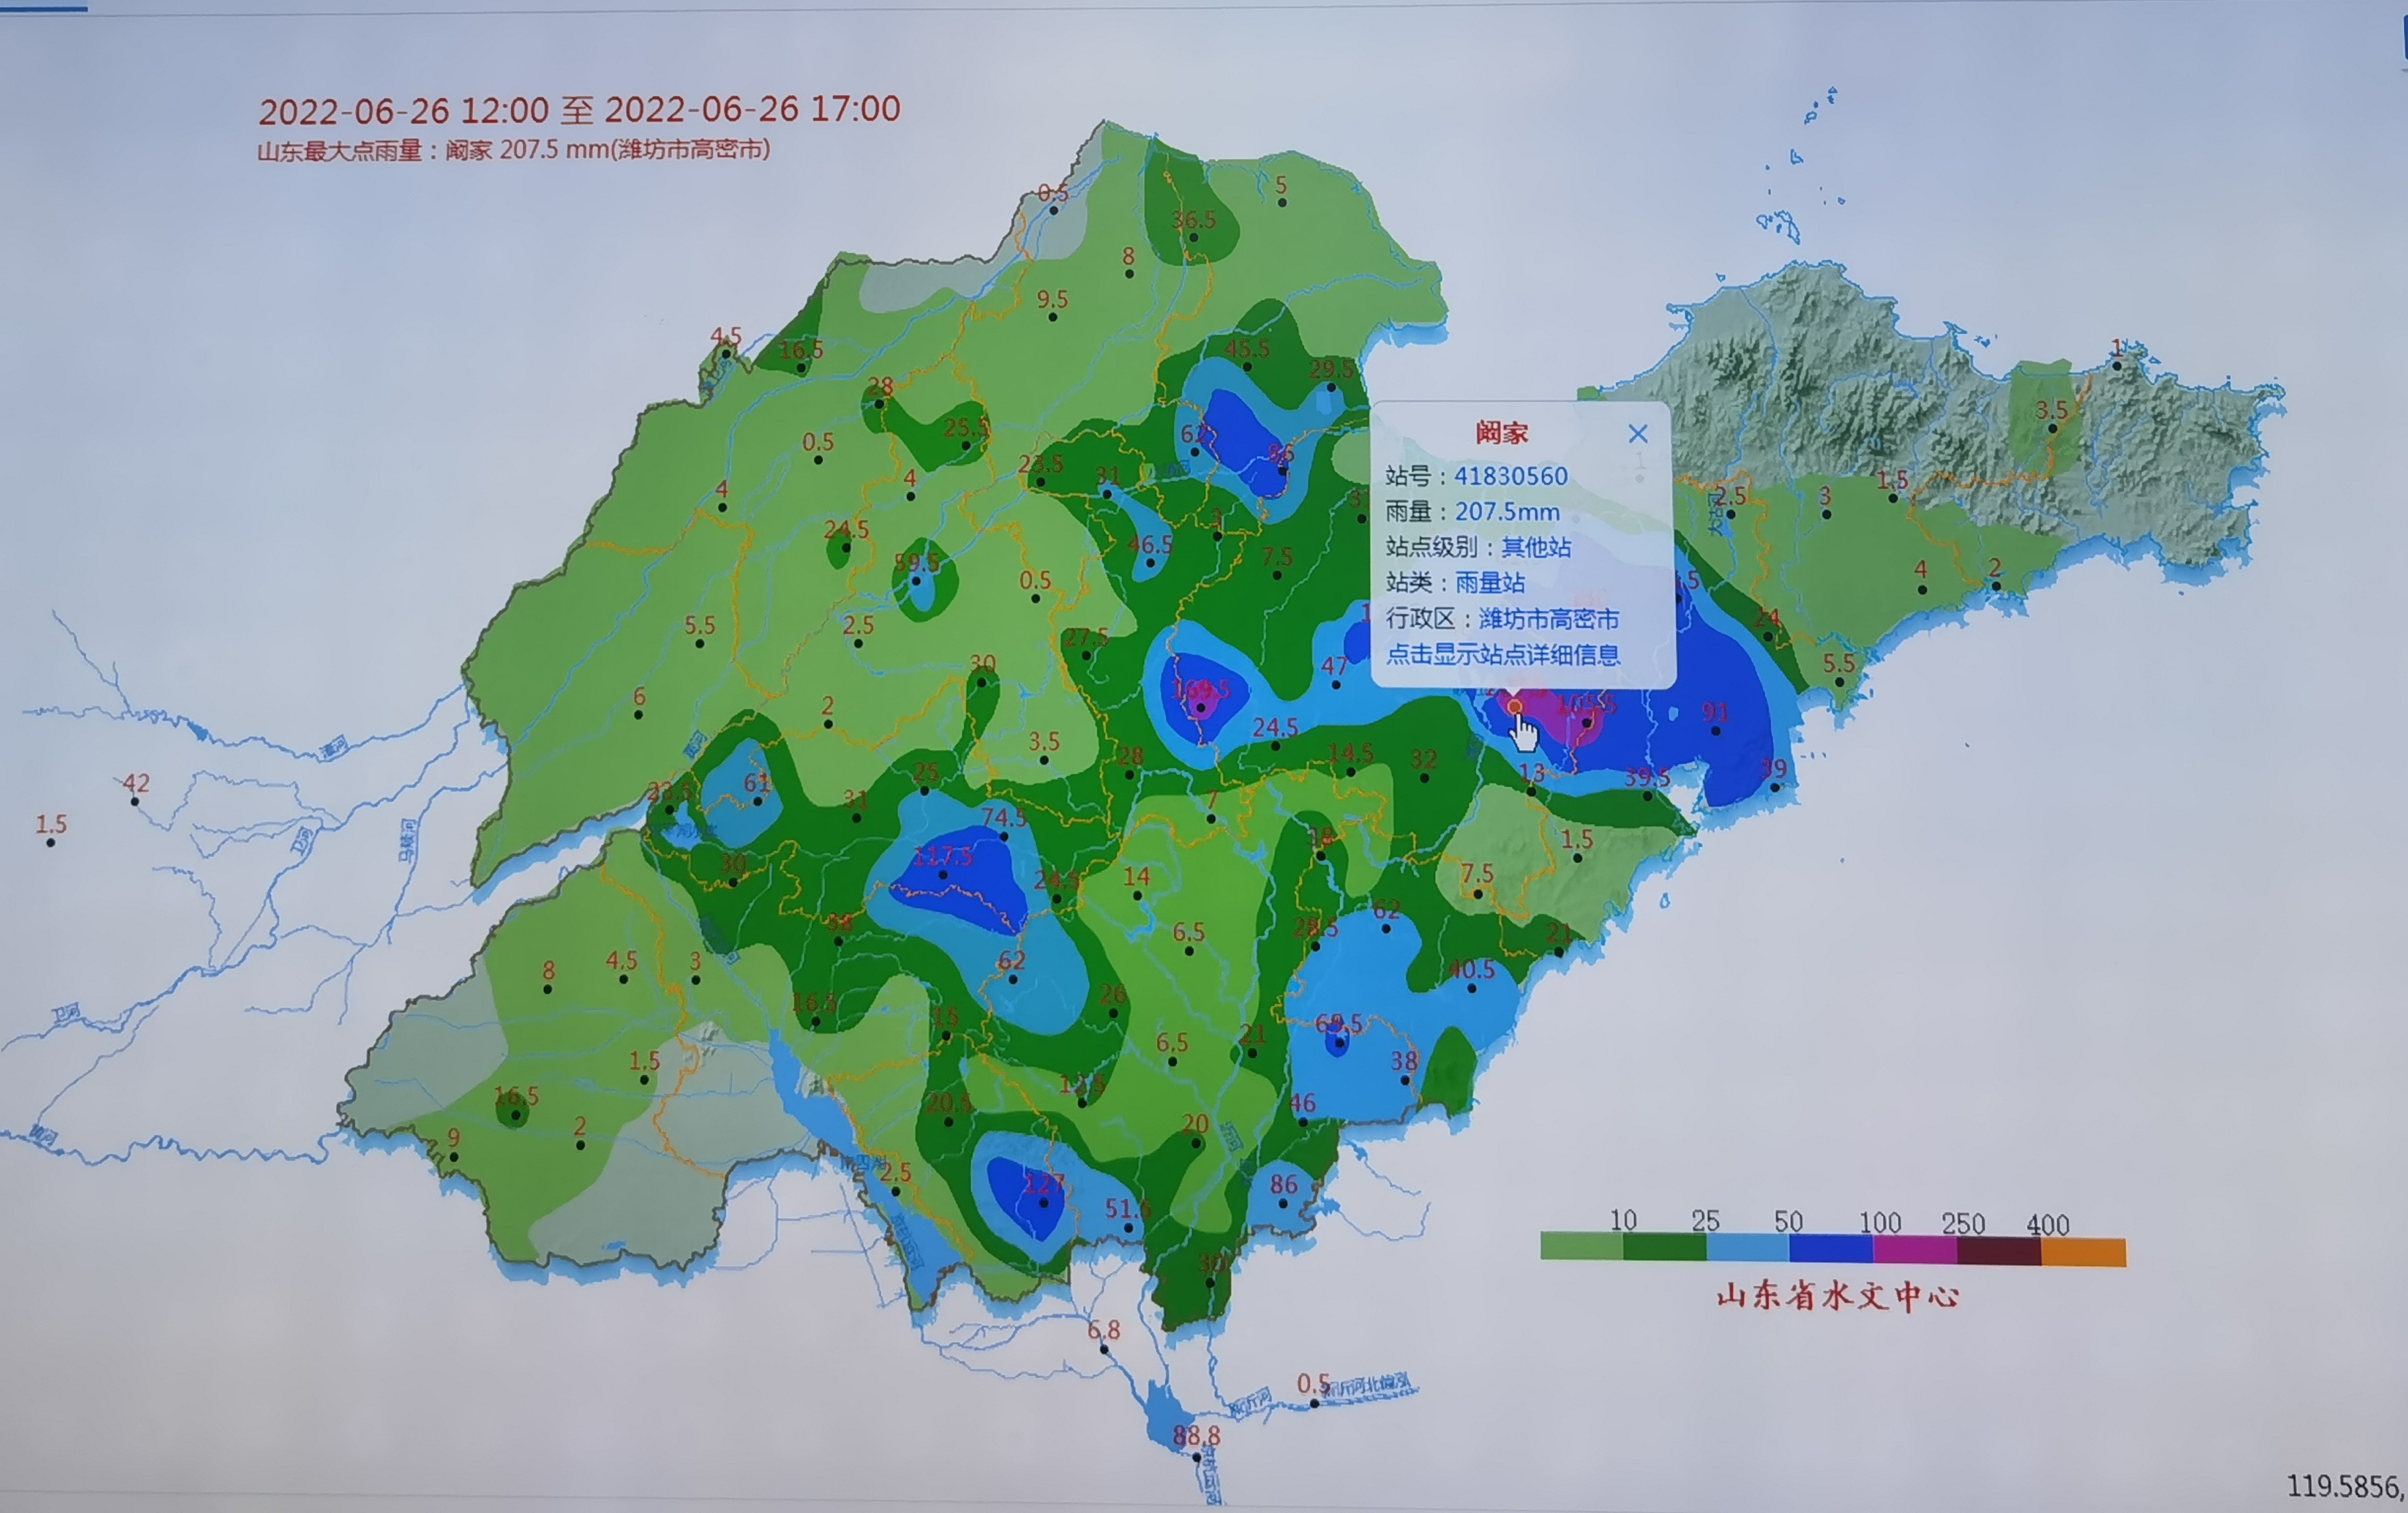Select the 36.5 station marker
Viewport: 2408px width, 1513px height.
(1193, 238)
